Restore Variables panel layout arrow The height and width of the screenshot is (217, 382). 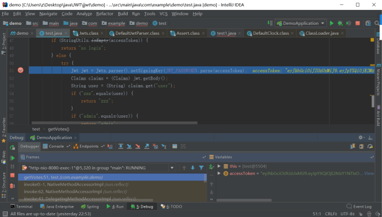(x=371, y=157)
